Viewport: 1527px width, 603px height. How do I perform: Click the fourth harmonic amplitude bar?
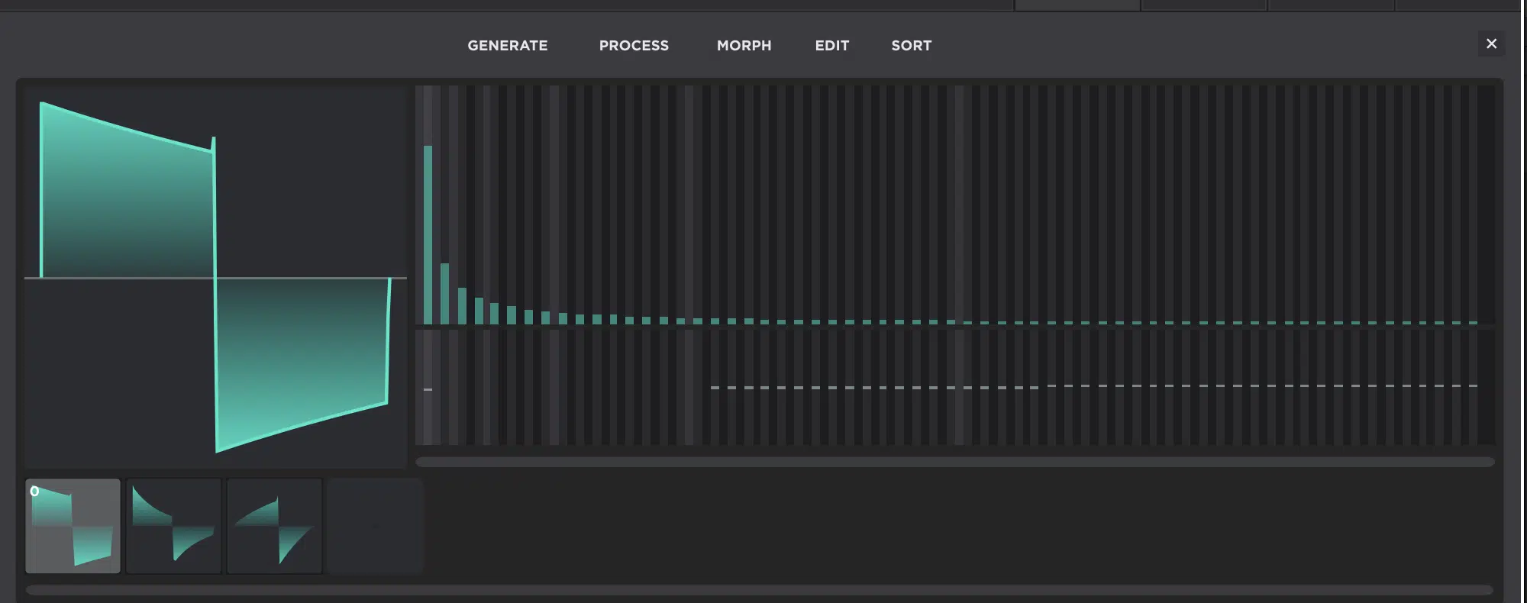[x=479, y=311]
